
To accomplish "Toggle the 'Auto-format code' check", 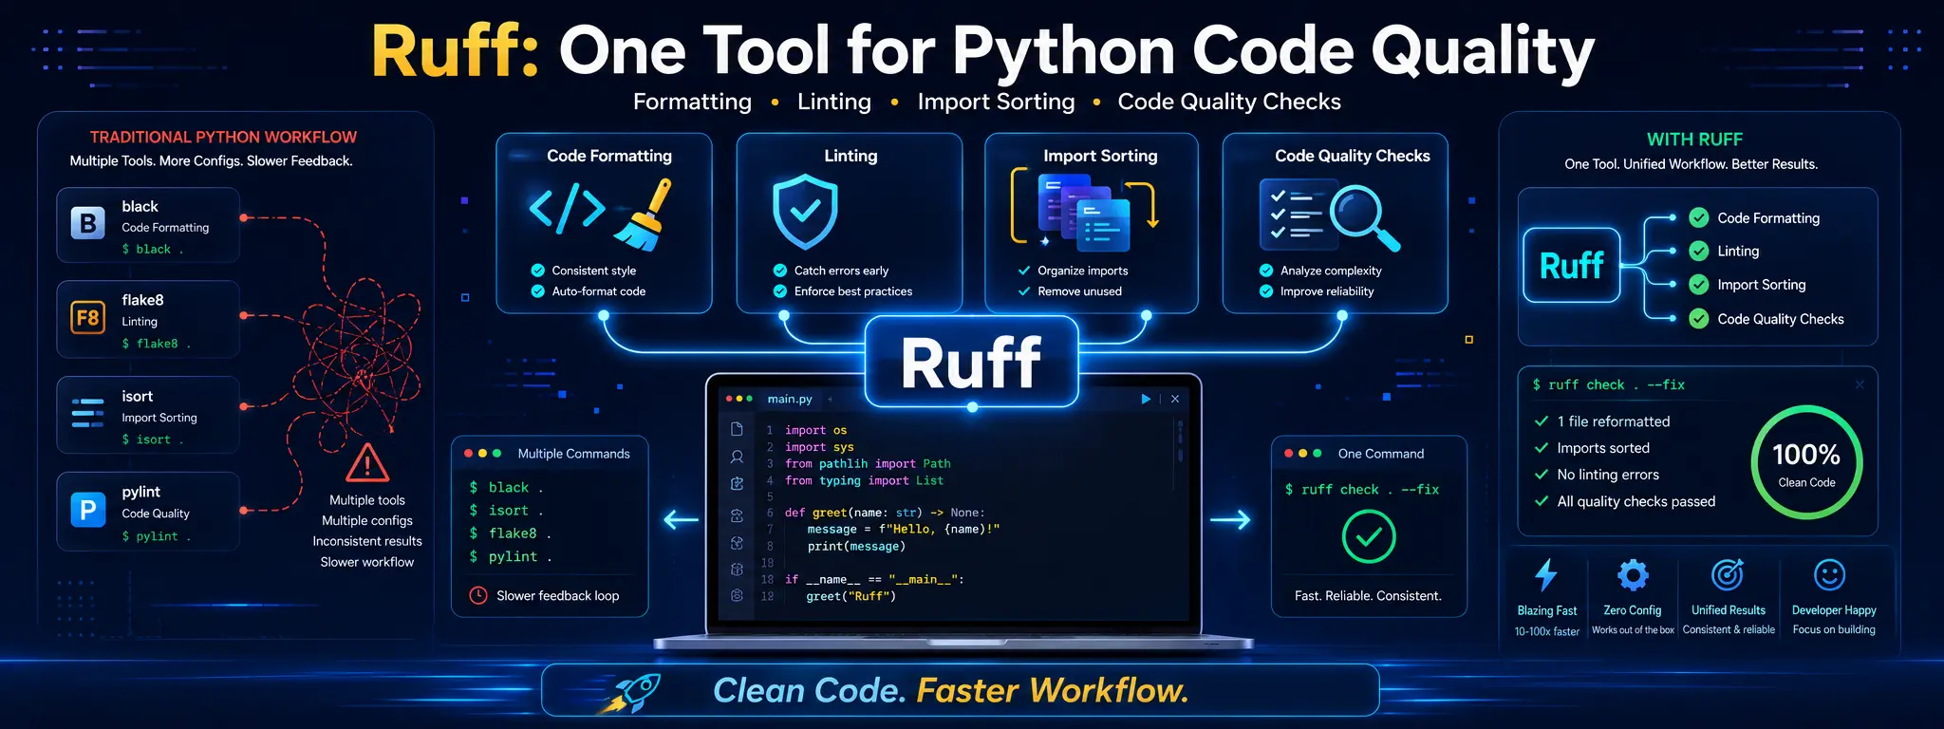I will point(538,291).
